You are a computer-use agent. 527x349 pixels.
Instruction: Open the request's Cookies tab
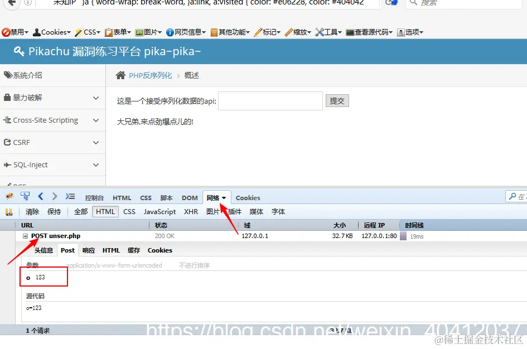pyautogui.click(x=160, y=250)
